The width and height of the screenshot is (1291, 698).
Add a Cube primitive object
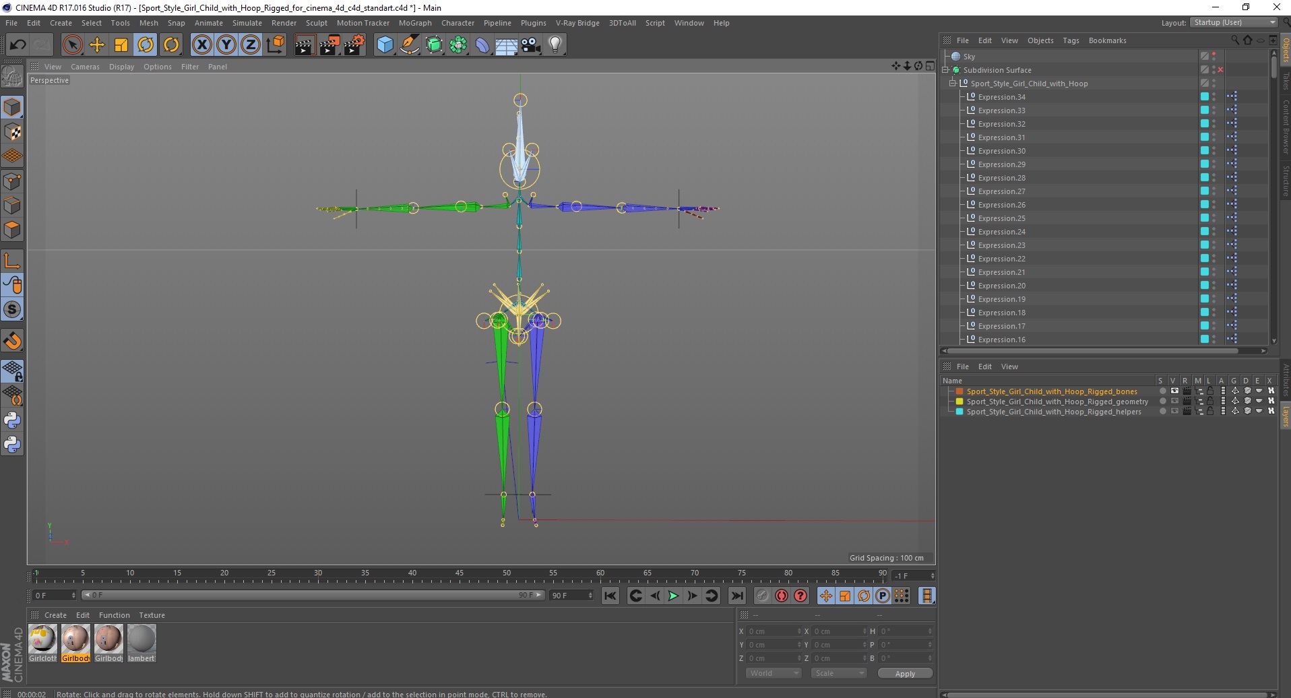[x=385, y=45]
